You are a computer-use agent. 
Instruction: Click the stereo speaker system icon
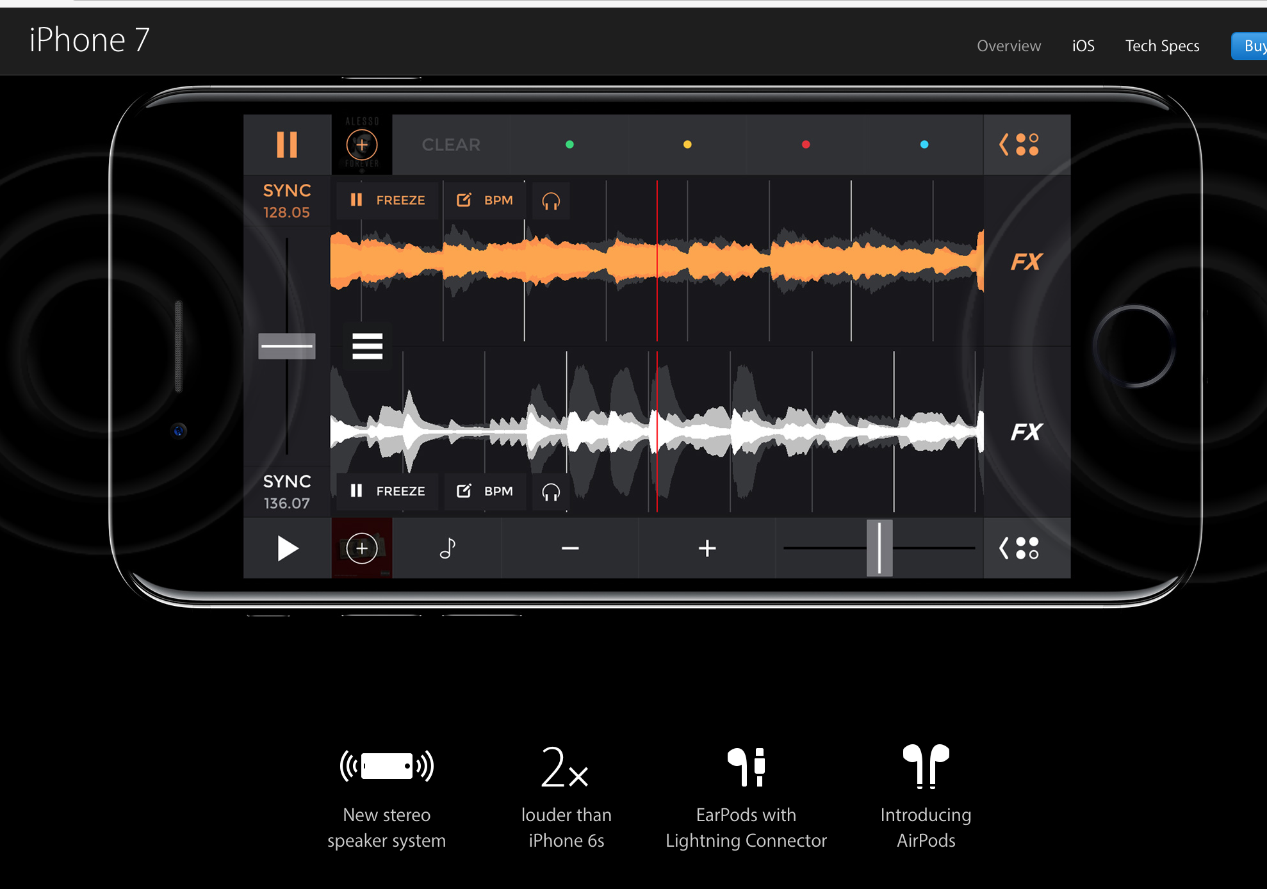click(387, 766)
